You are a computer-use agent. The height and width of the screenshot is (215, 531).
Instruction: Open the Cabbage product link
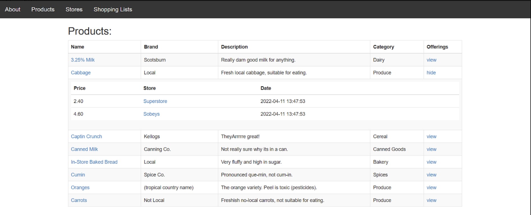click(81, 73)
